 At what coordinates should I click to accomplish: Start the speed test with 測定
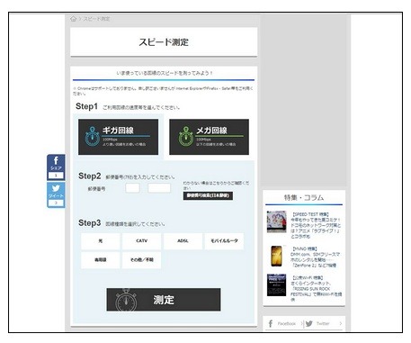164,300
